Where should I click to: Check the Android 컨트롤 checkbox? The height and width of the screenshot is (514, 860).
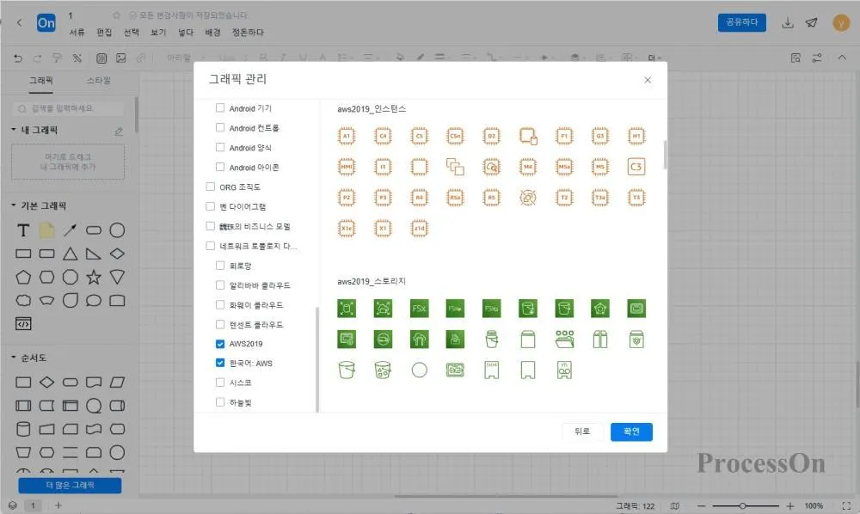click(220, 128)
